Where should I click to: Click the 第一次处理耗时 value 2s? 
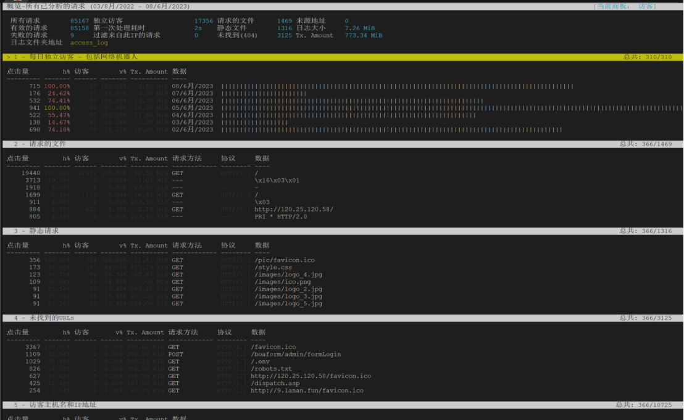(x=198, y=28)
